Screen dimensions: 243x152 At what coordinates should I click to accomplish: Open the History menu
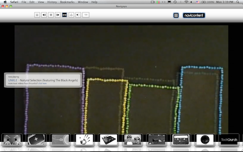pos(52,2)
